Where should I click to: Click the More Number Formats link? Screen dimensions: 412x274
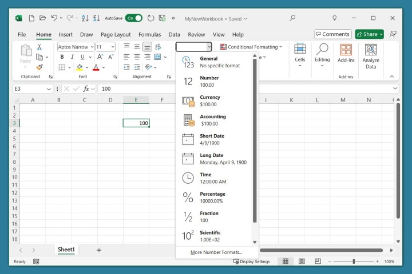[x=216, y=252]
